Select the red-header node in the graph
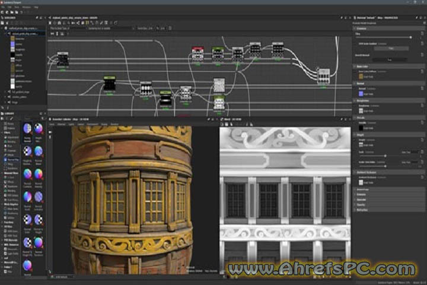Screen dimensions: 427x285 click(197, 54)
